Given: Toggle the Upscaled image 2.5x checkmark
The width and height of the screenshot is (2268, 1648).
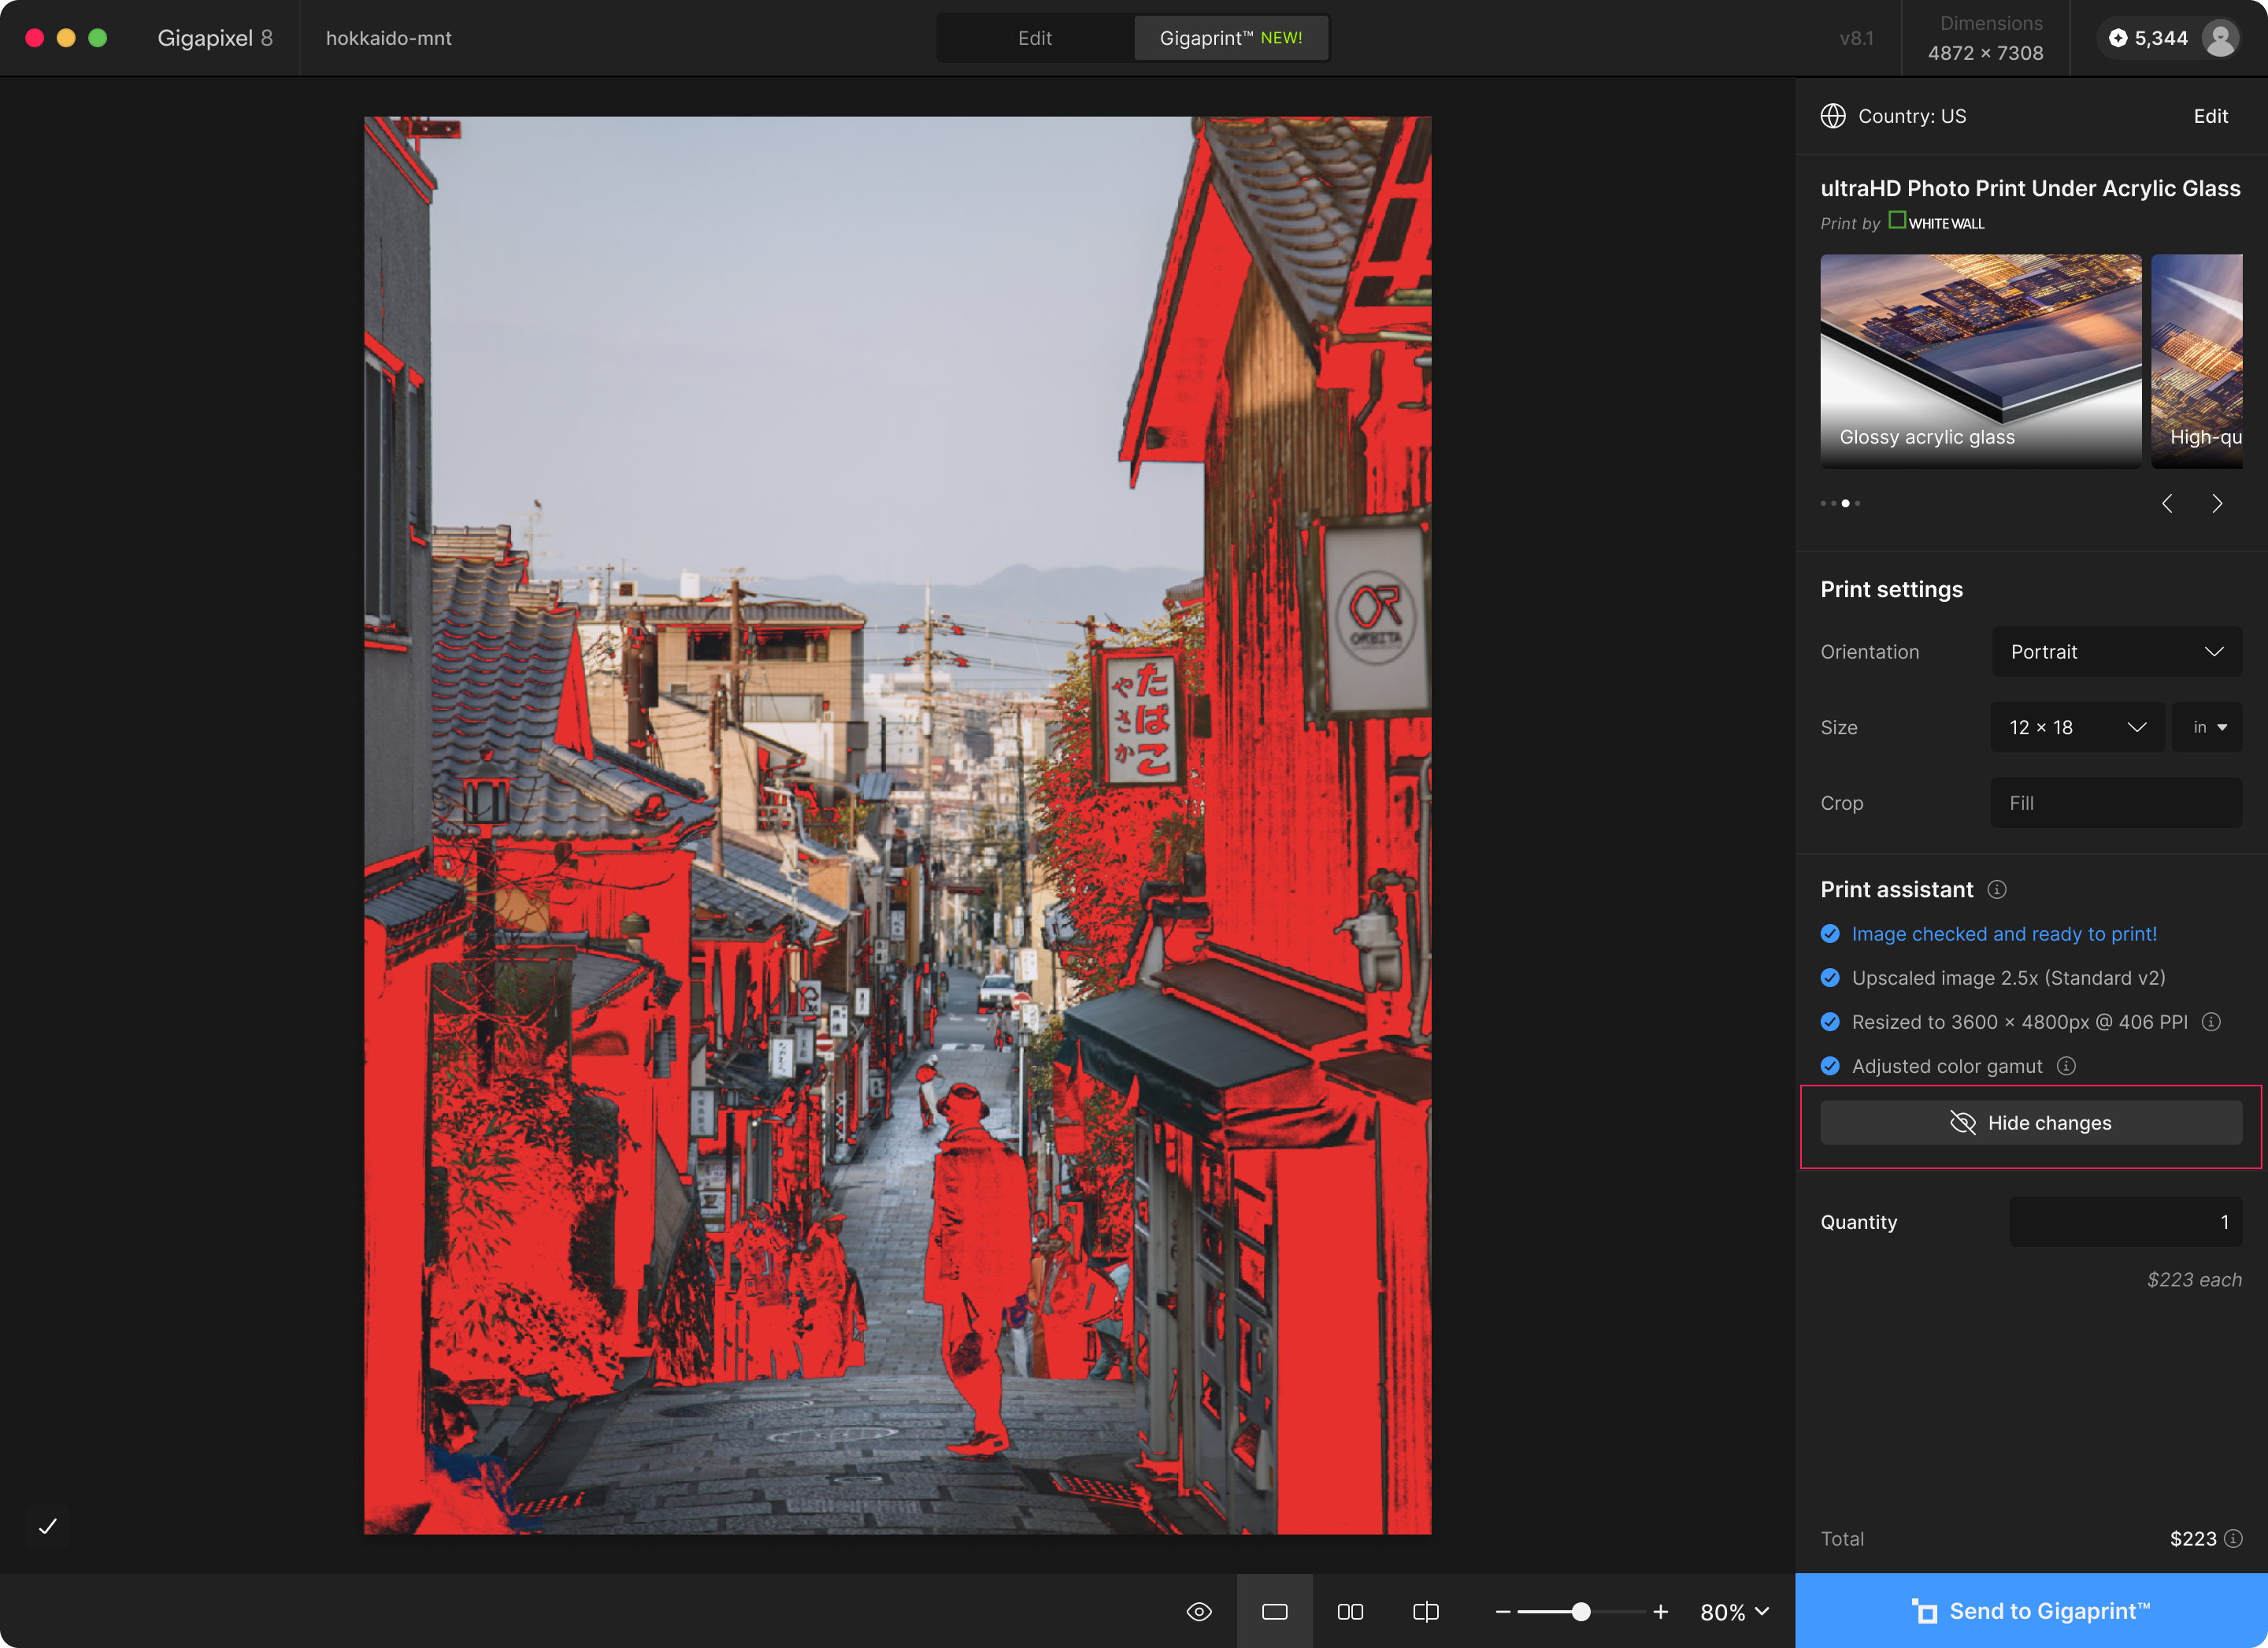Looking at the screenshot, I should 1830,978.
